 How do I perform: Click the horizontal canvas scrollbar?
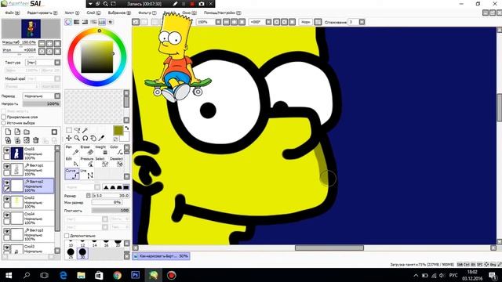click(329, 248)
